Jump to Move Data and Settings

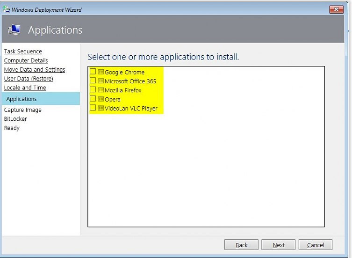point(35,69)
